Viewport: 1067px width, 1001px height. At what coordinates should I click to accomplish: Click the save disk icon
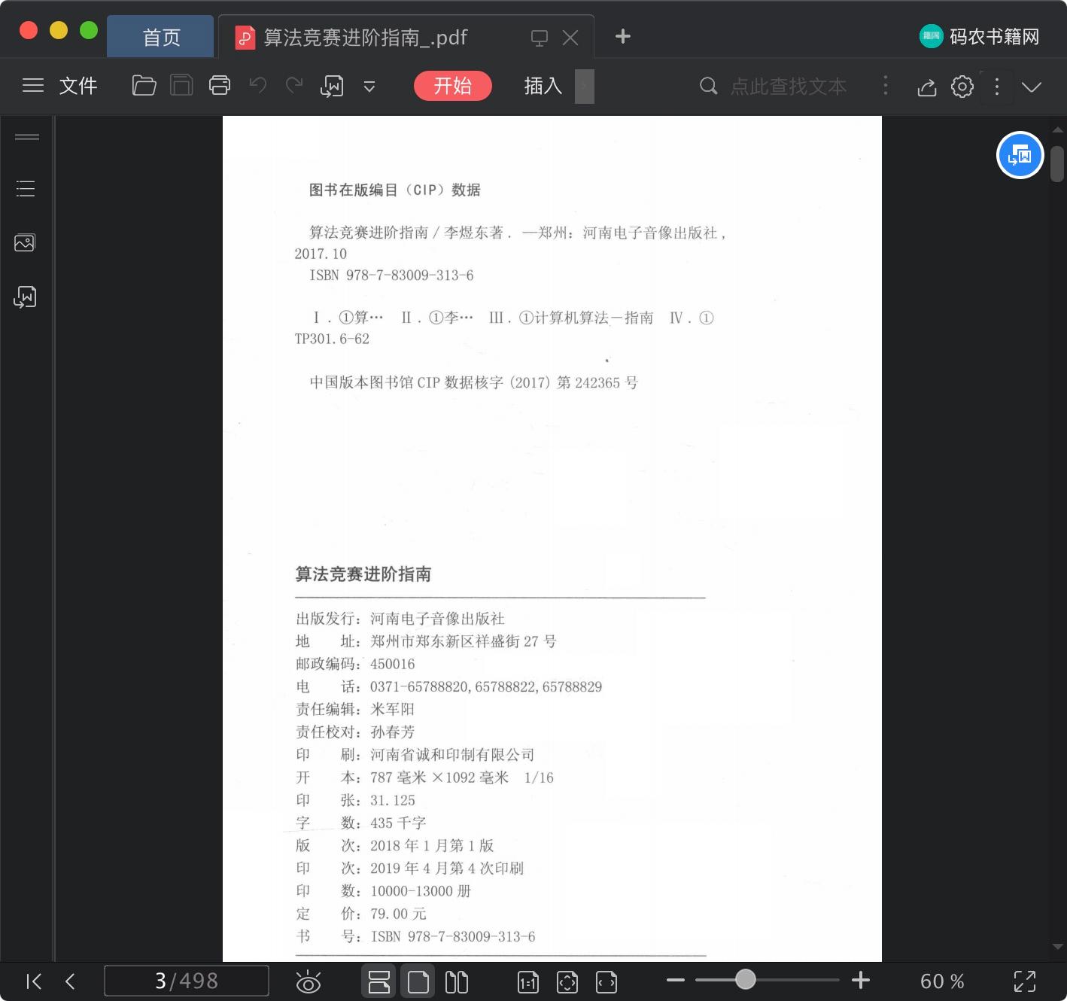181,86
